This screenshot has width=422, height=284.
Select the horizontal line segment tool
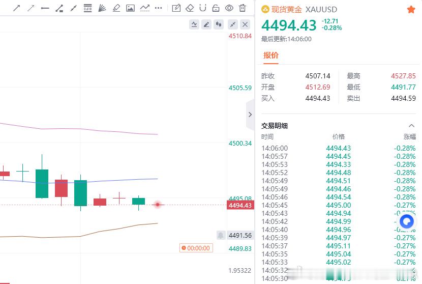(x=45, y=8)
